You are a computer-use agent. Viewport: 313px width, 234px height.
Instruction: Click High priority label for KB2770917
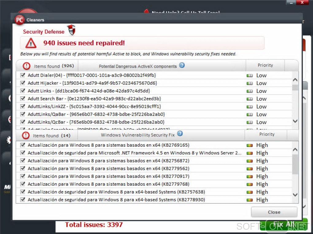point(262,176)
